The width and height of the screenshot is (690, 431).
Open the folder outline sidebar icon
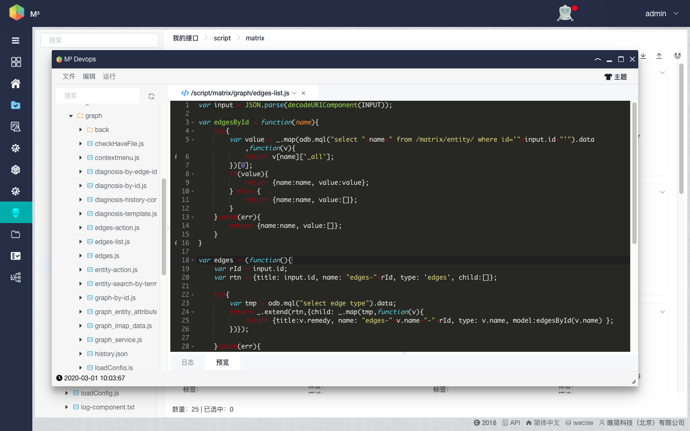click(x=16, y=234)
